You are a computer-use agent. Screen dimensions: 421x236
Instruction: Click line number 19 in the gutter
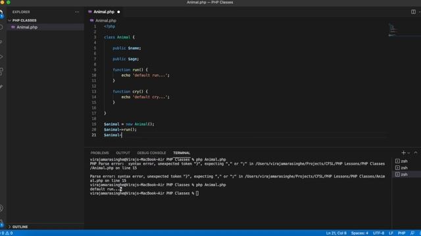pyautogui.click(x=93, y=124)
